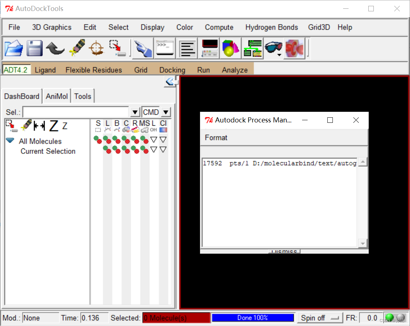Switch to the Tools tab
The image size is (410, 326).
click(83, 96)
